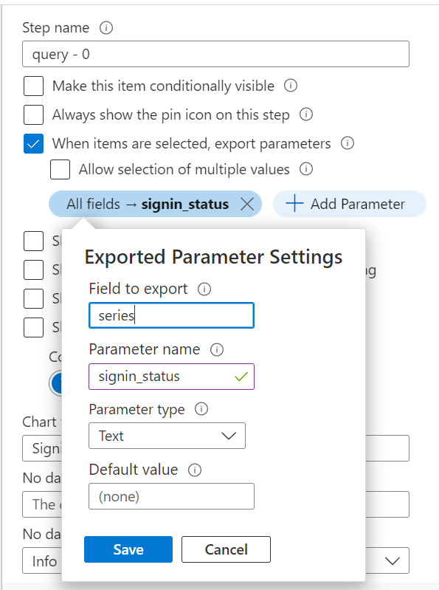439x590 pixels.
Task: Click the Default value info icon
Action: click(195, 470)
